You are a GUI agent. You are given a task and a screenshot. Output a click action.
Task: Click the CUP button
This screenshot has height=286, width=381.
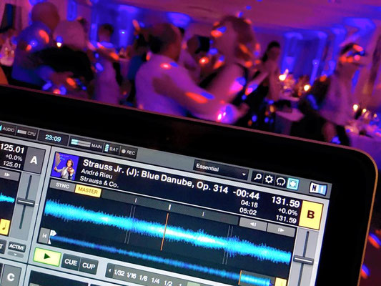pyautogui.click(x=89, y=265)
